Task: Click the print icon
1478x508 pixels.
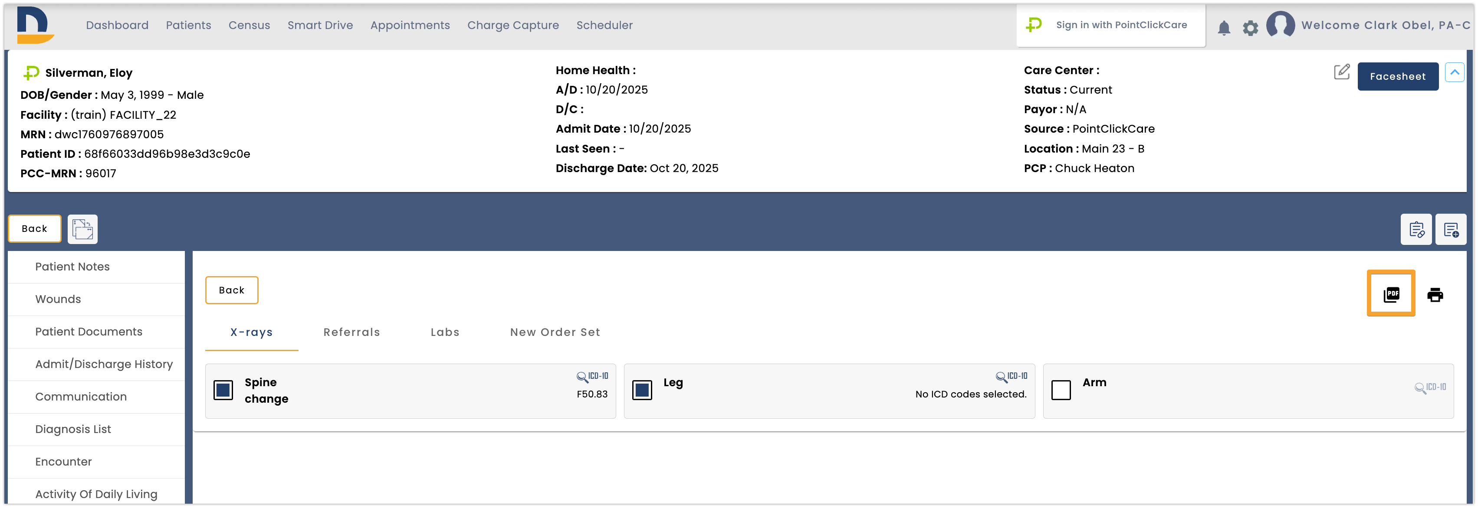Action: pyautogui.click(x=1436, y=294)
